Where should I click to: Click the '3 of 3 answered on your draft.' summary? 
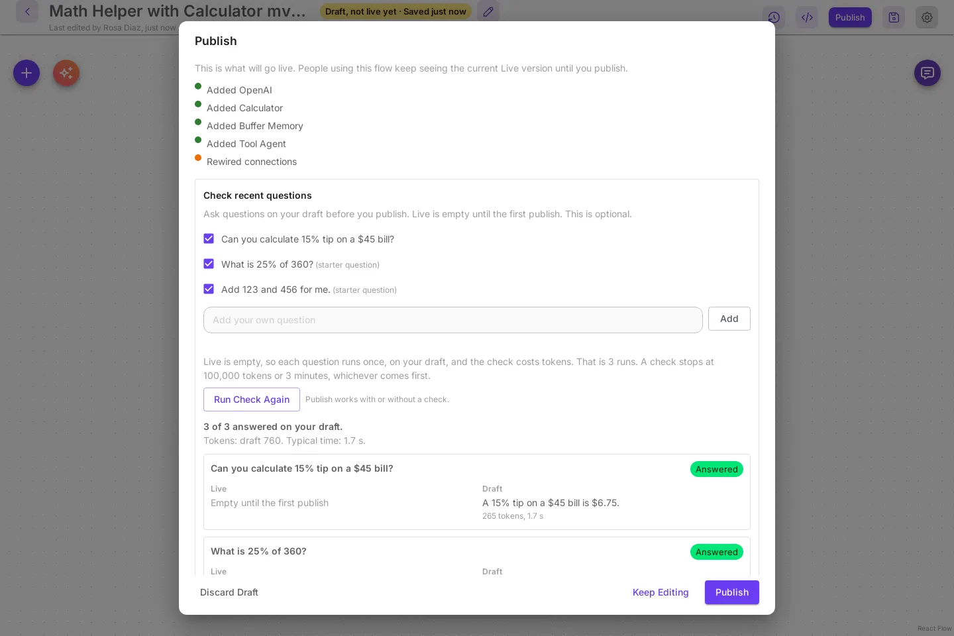click(273, 427)
